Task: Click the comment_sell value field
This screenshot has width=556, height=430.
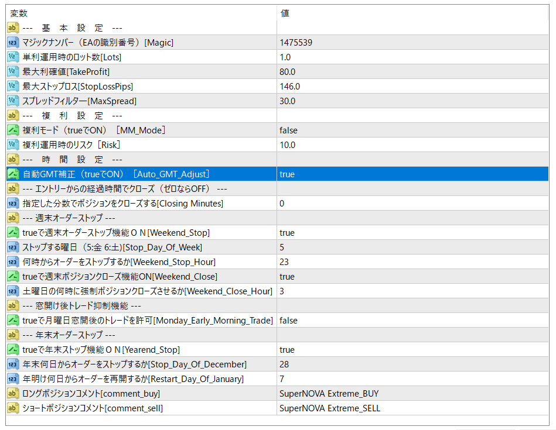Action: pos(330,408)
